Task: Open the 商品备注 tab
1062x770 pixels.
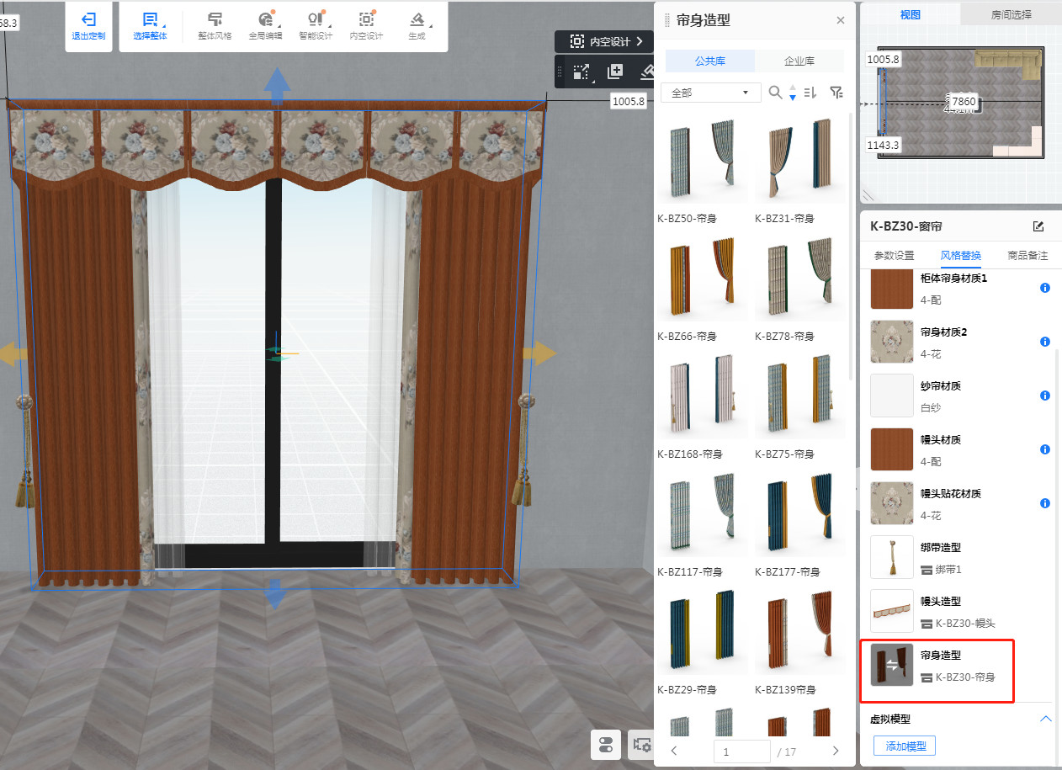Action: click(x=1027, y=255)
